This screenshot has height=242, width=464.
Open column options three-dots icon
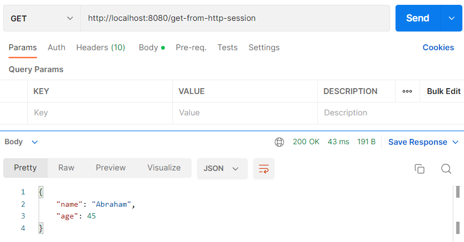[x=407, y=91]
